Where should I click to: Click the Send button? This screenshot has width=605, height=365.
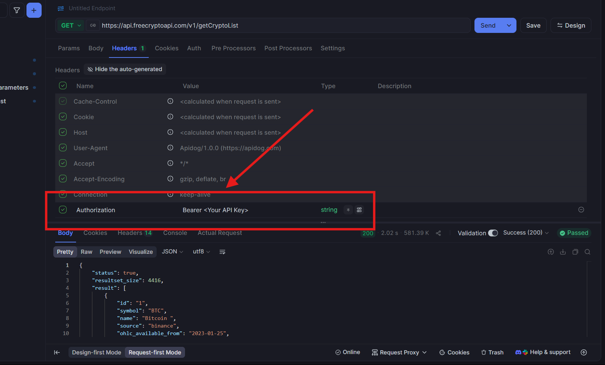click(x=488, y=25)
